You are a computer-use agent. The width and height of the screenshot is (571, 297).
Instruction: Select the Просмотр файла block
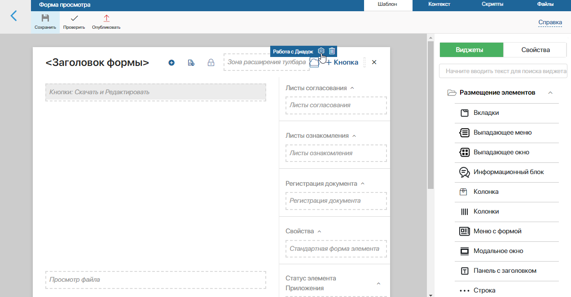(156, 280)
